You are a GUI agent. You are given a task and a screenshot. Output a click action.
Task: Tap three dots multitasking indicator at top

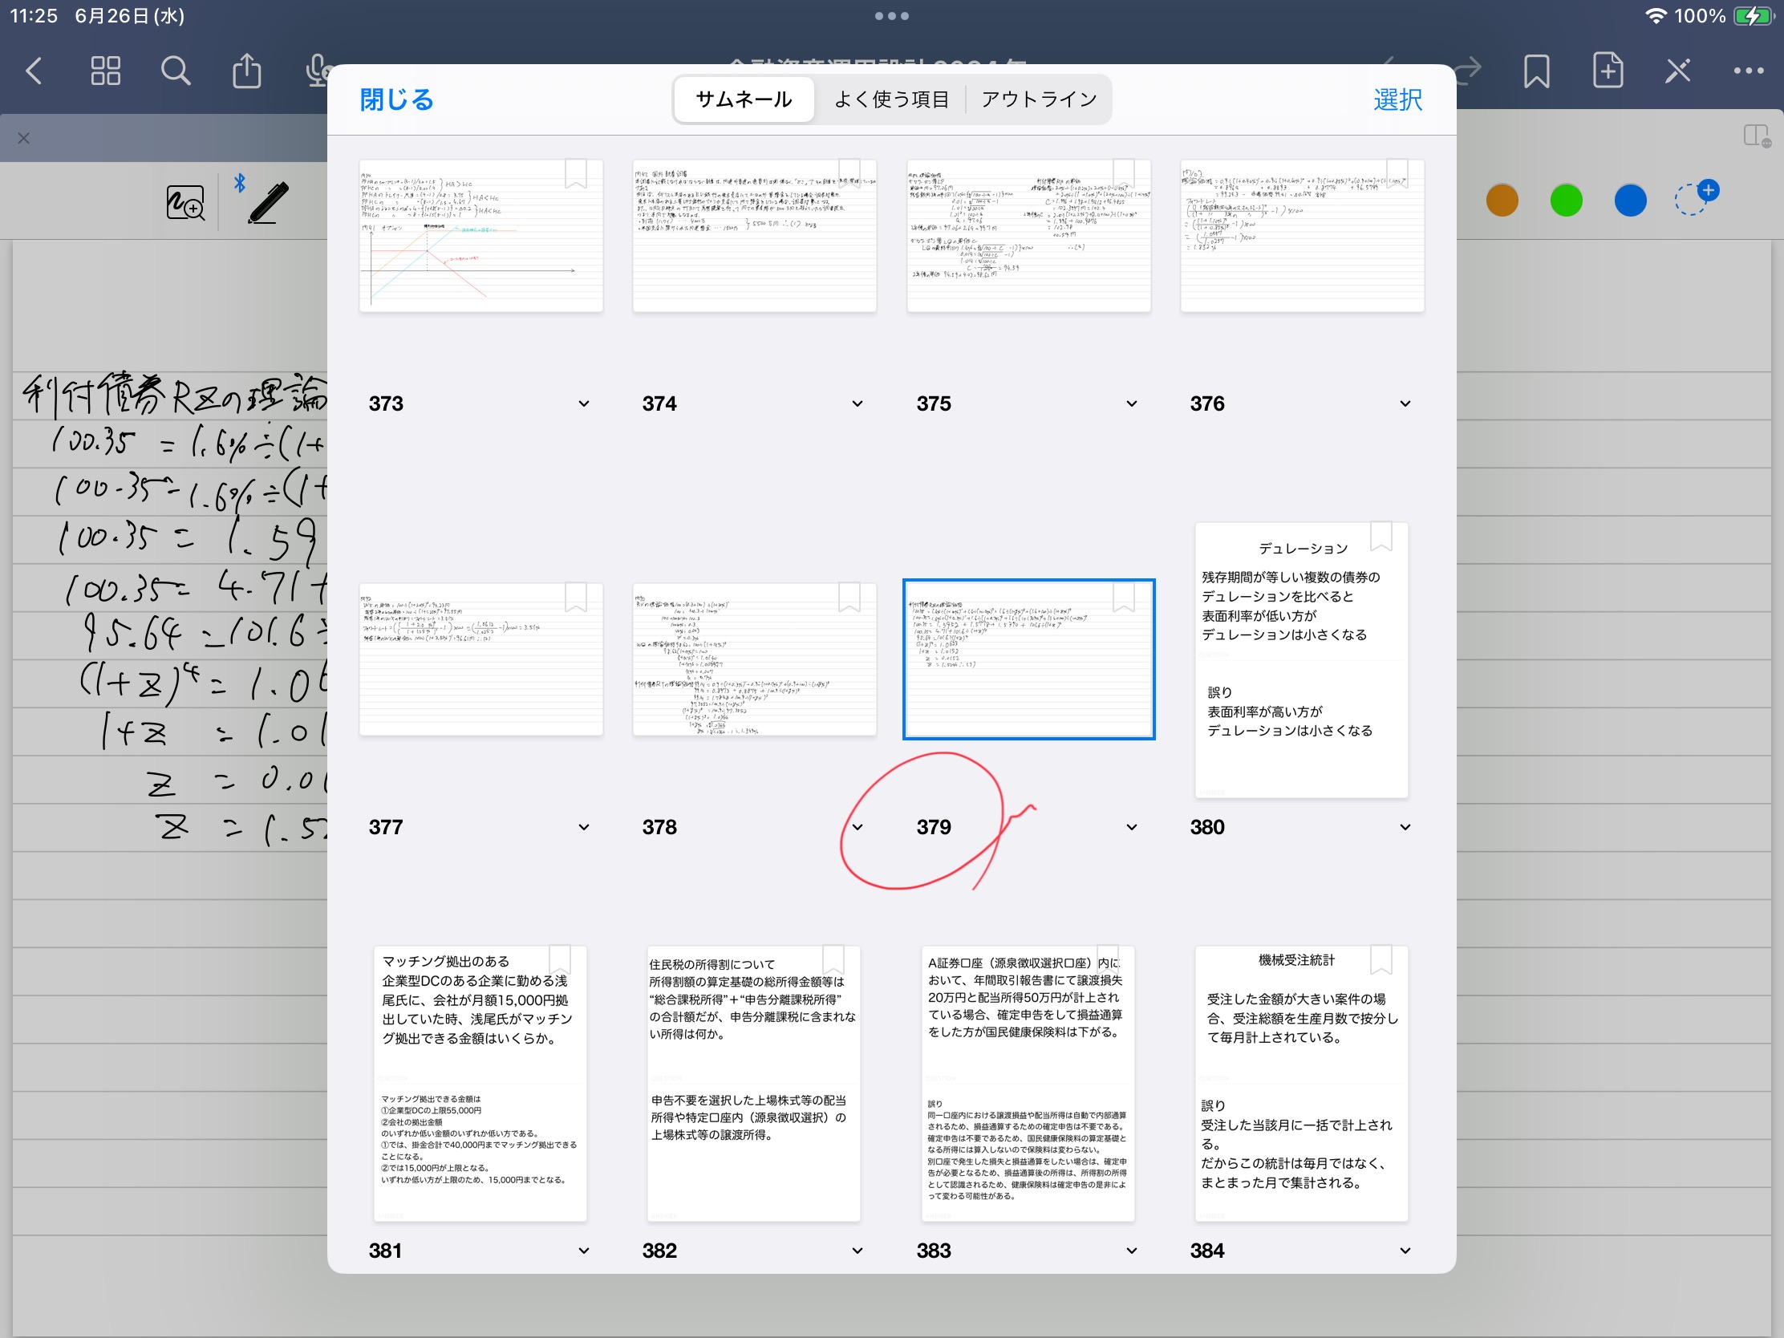[892, 15]
